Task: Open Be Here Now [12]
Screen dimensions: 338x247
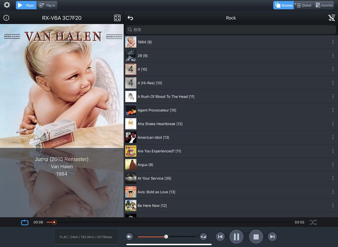Action: click(231, 205)
